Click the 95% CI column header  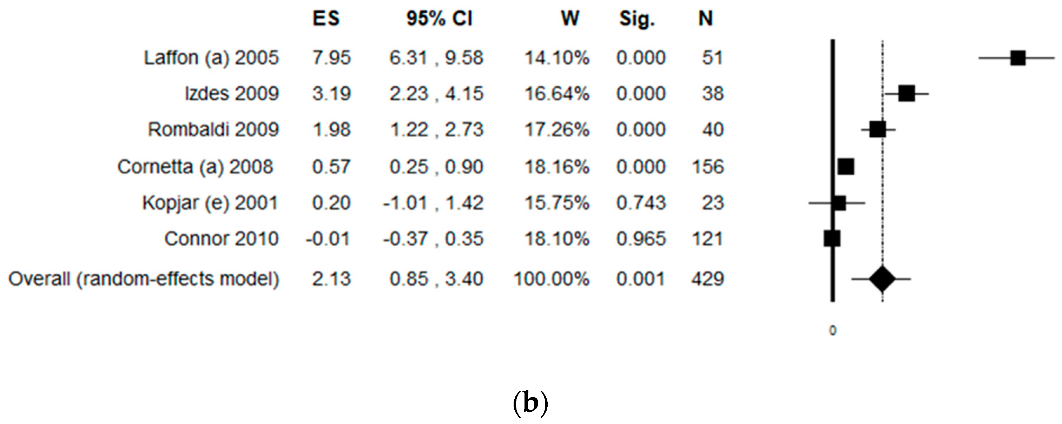pos(439,19)
